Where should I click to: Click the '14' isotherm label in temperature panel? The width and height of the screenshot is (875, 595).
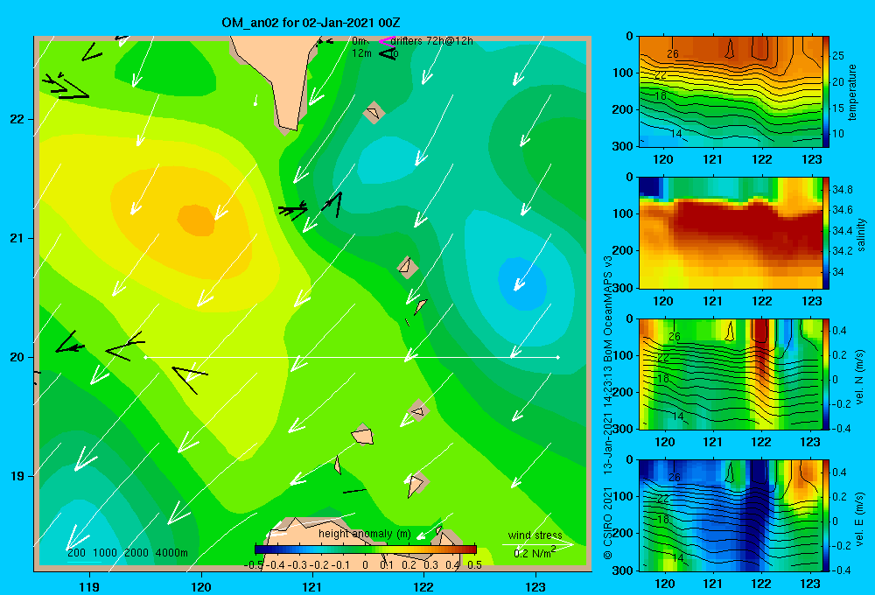676,133
